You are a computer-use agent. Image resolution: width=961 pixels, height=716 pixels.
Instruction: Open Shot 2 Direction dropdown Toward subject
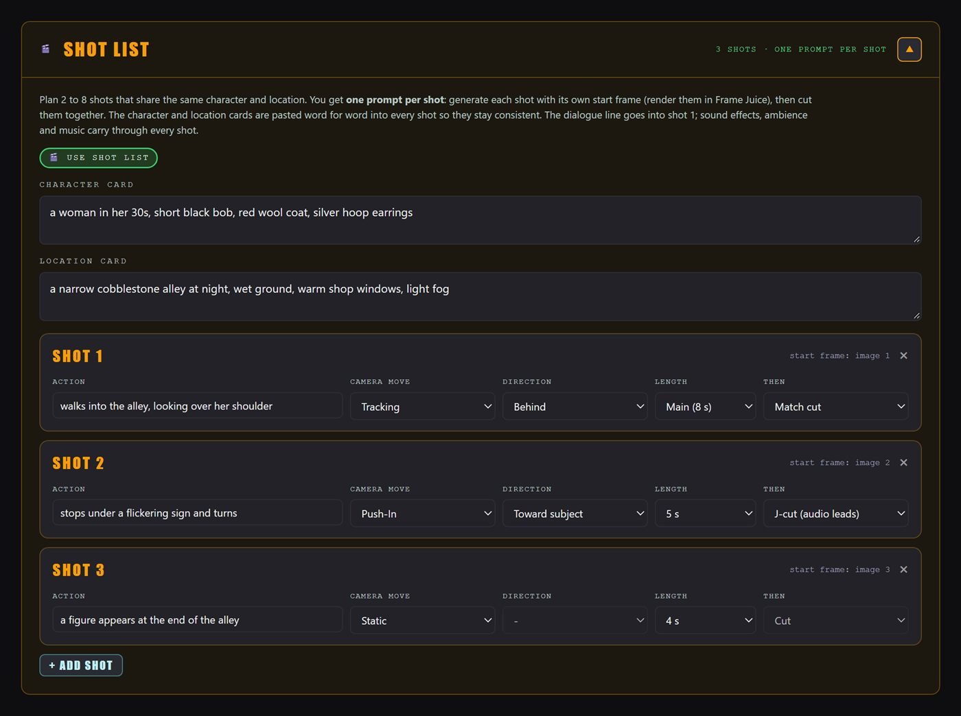pos(575,514)
